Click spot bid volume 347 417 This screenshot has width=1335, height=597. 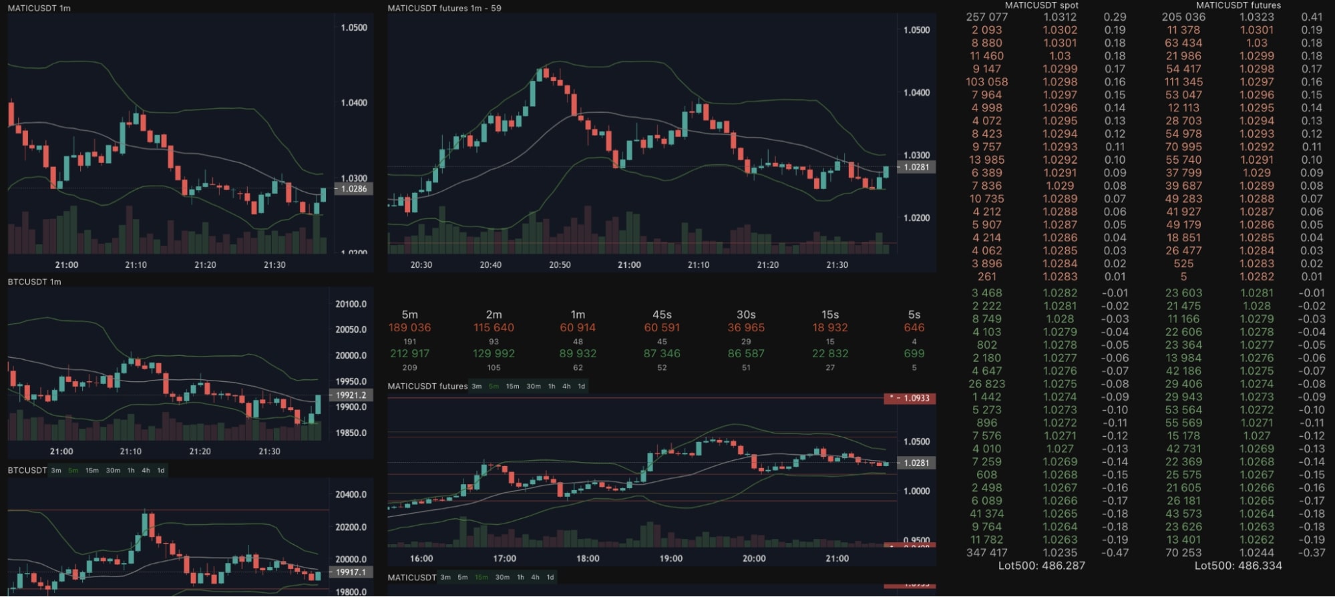point(986,553)
